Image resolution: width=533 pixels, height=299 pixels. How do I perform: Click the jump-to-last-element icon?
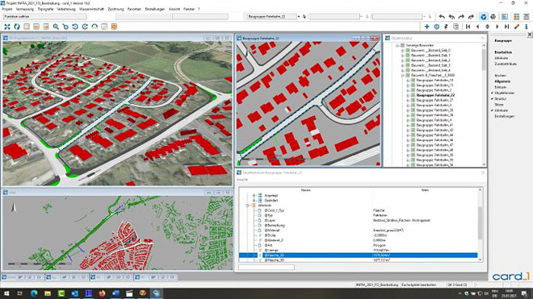(x=507, y=27)
